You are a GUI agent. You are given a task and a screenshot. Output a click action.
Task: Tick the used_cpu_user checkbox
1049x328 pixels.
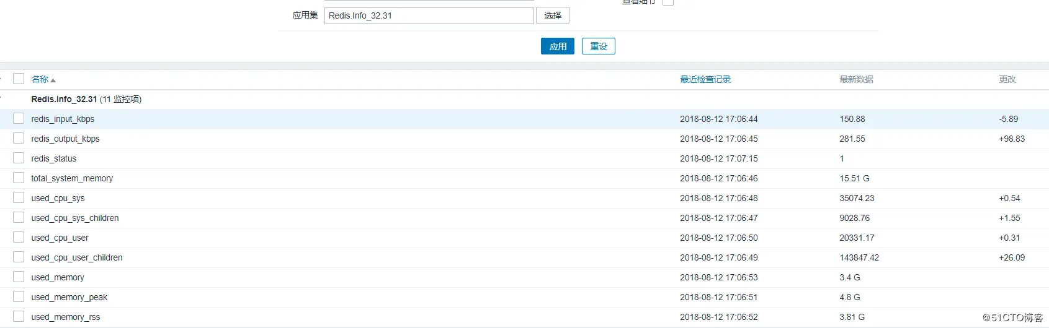(x=19, y=237)
